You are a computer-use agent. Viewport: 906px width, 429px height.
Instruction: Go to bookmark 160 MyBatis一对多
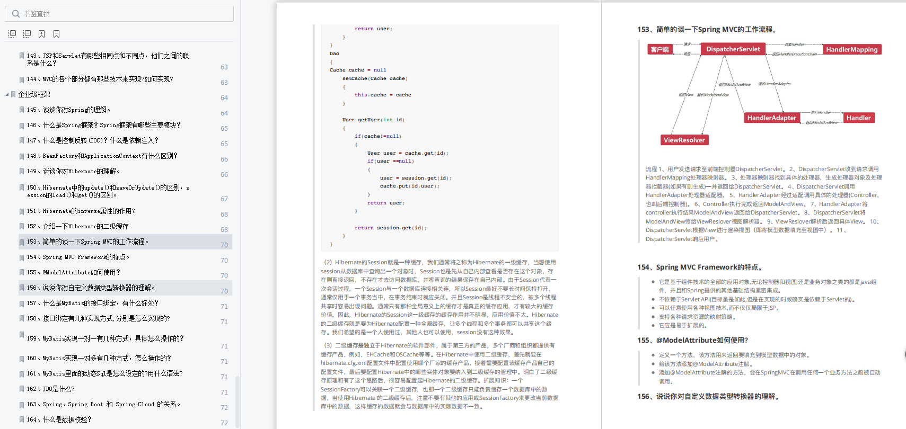[99, 358]
